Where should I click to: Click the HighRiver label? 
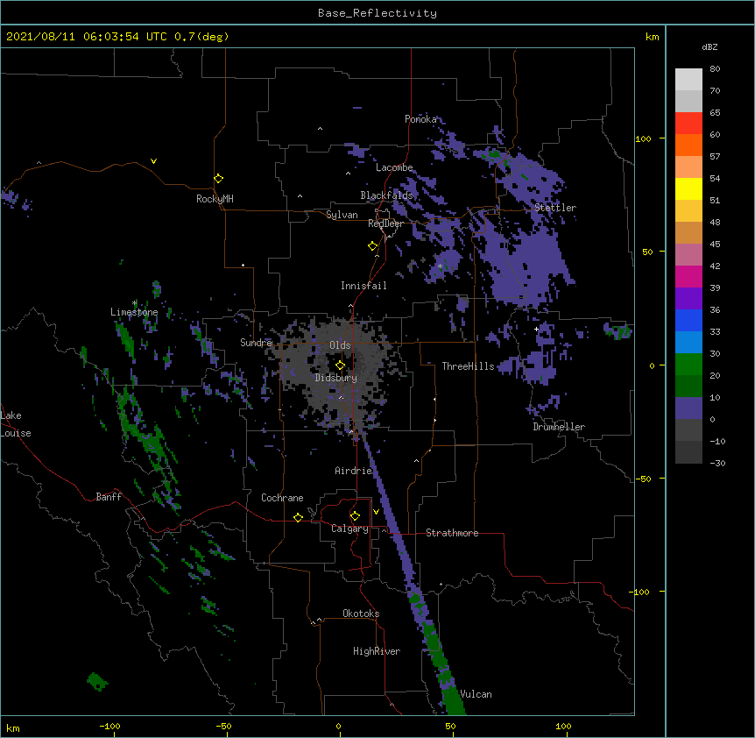377,651
